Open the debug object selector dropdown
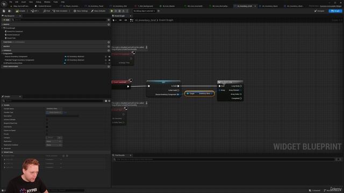The width and height of the screenshot is (344, 193). click(x=144, y=11)
